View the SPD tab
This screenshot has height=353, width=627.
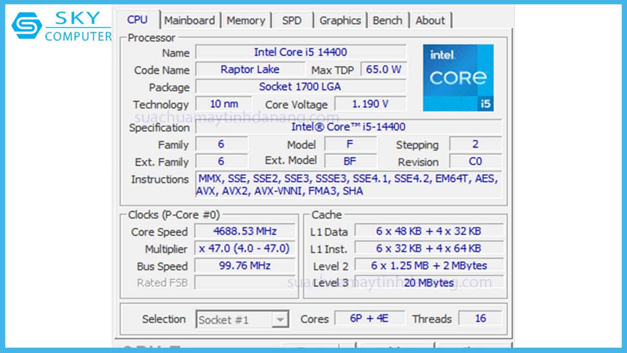(292, 20)
